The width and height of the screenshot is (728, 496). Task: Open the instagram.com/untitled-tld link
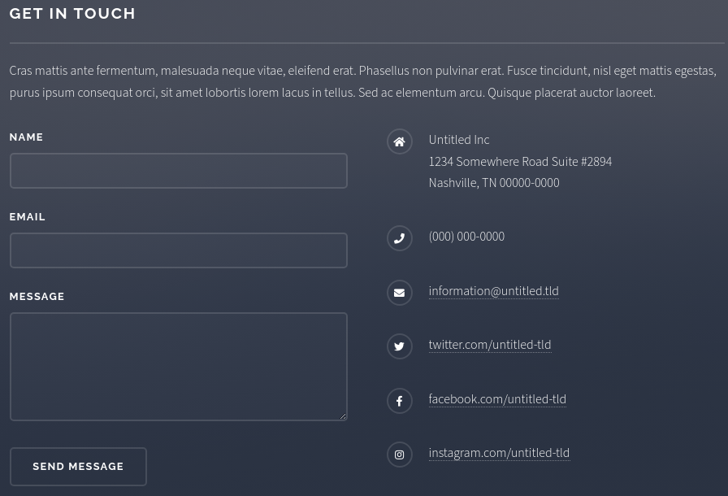499,453
